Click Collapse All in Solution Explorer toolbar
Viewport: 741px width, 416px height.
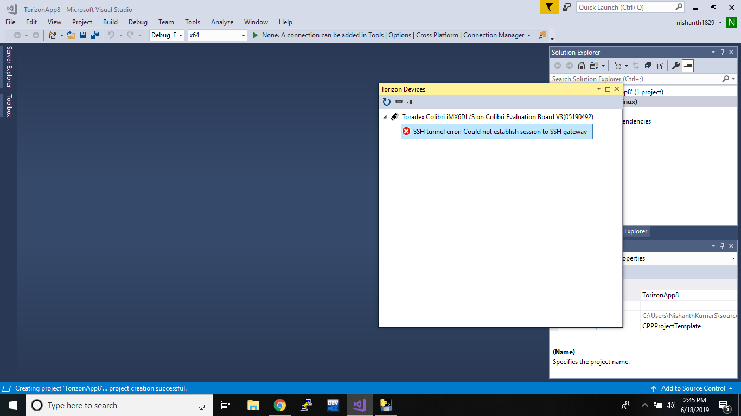(648, 66)
